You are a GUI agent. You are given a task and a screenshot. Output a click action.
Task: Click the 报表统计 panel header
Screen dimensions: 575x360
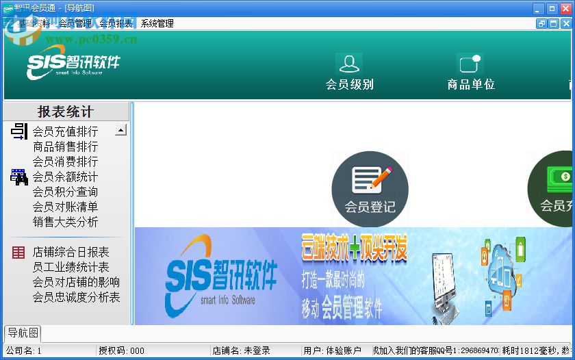pyautogui.click(x=66, y=112)
